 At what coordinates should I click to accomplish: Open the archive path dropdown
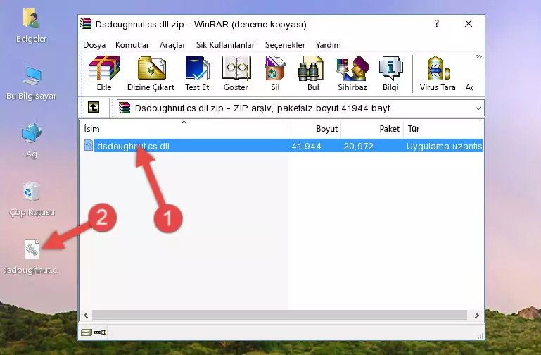coord(478,108)
